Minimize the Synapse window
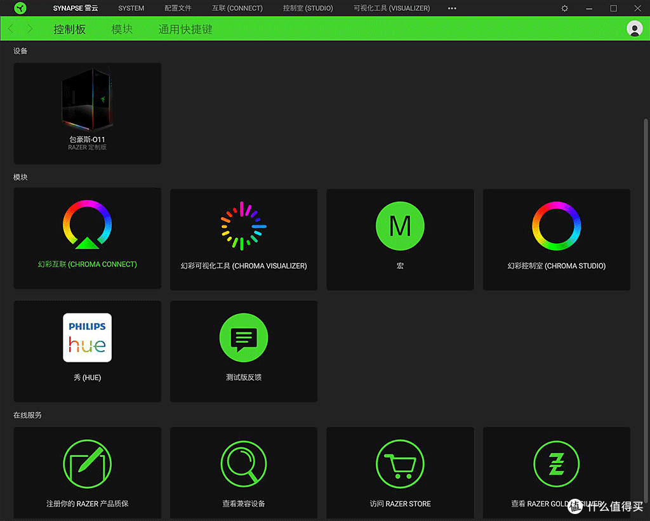This screenshot has width=650, height=521. tap(588, 8)
